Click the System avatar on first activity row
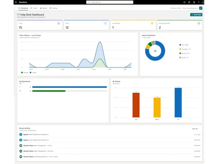The width and height of the screenshot is (218, 164). 21,134
